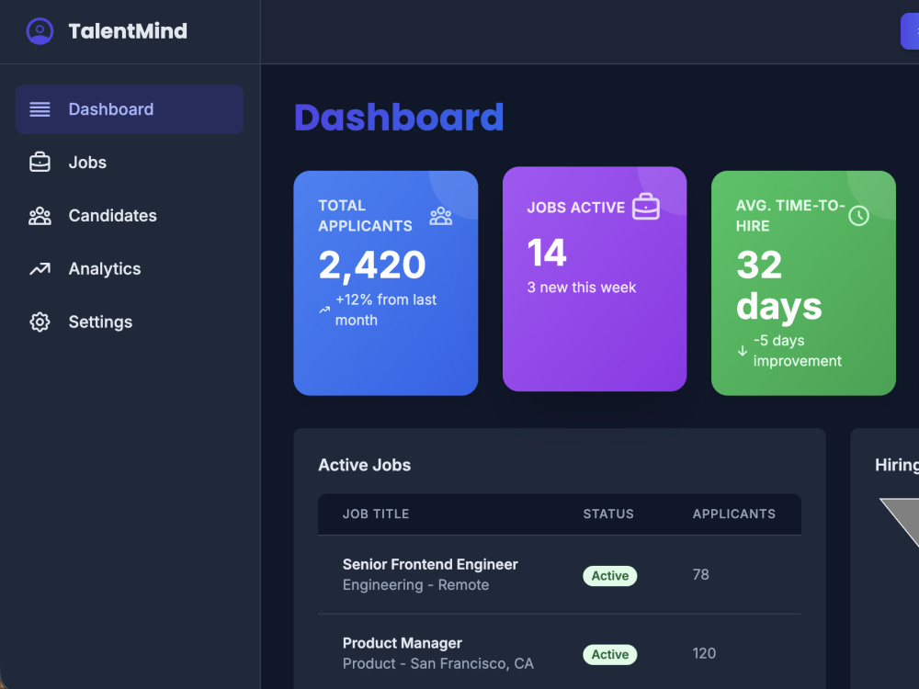Viewport: 919px width, 689px height.
Task: Open the Candidates page
Action: (x=130, y=216)
